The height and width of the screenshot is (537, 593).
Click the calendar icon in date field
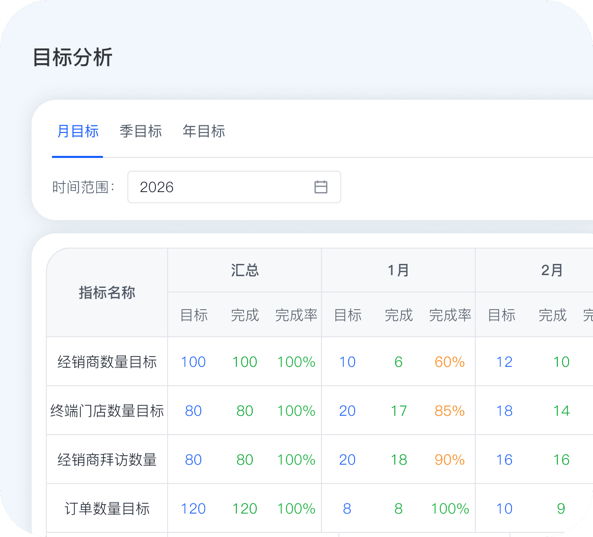[320, 187]
